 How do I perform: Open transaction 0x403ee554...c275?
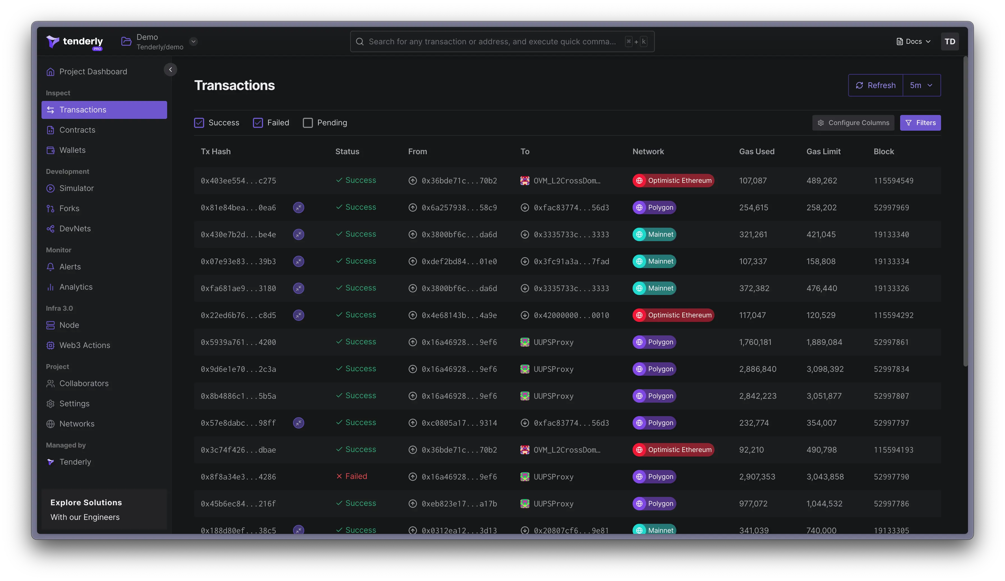(238, 181)
